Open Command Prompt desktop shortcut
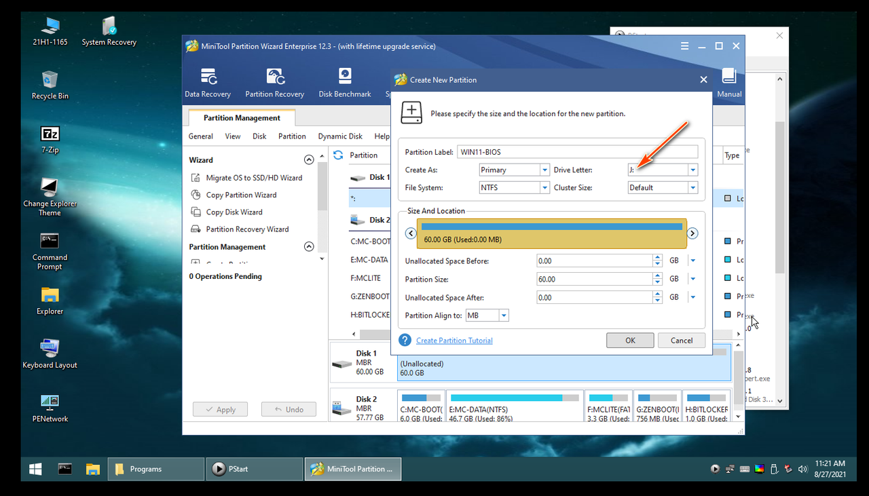The height and width of the screenshot is (496, 869). click(x=50, y=251)
